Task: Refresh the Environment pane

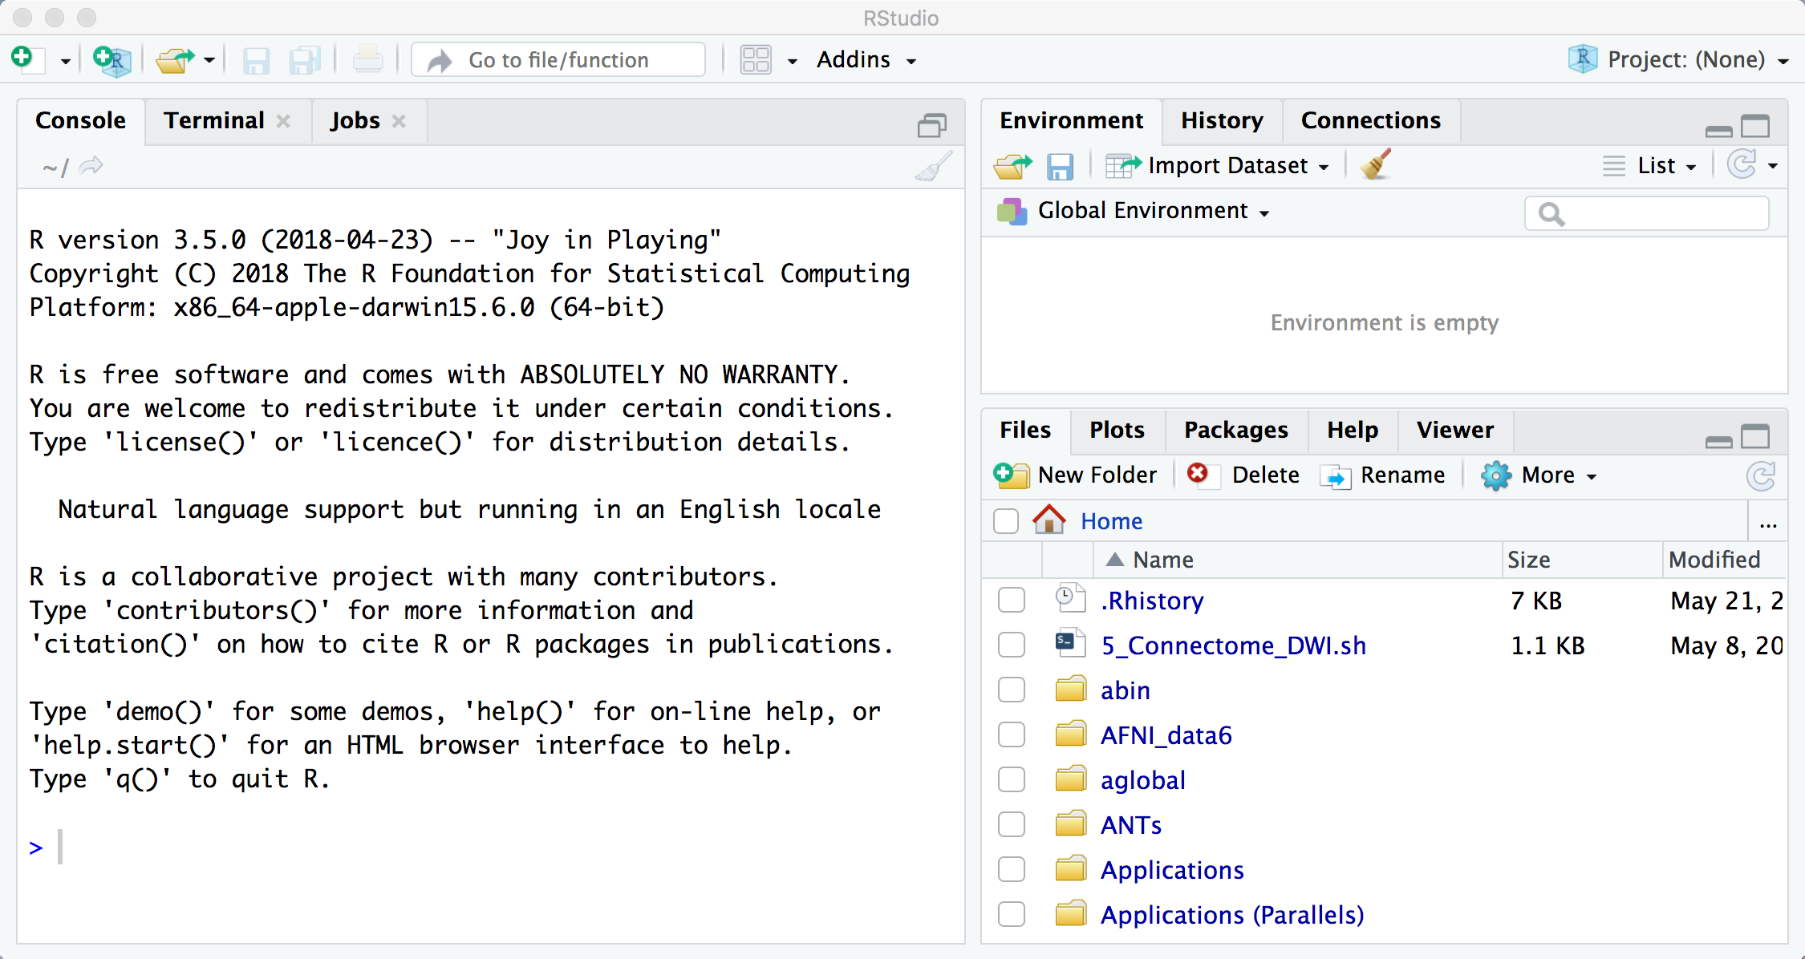Action: [x=1742, y=165]
